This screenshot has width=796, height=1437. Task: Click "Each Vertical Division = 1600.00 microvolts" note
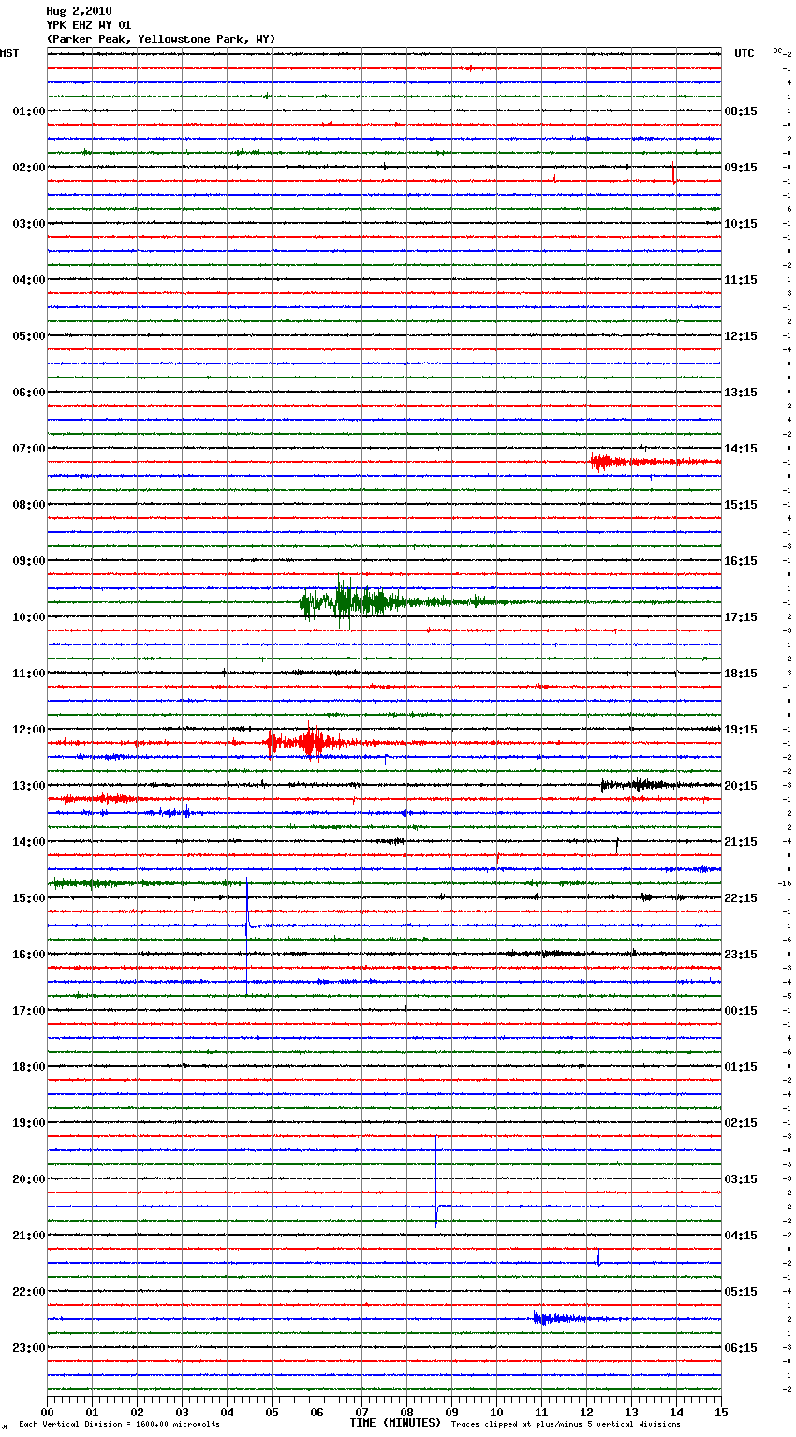[x=119, y=1424]
